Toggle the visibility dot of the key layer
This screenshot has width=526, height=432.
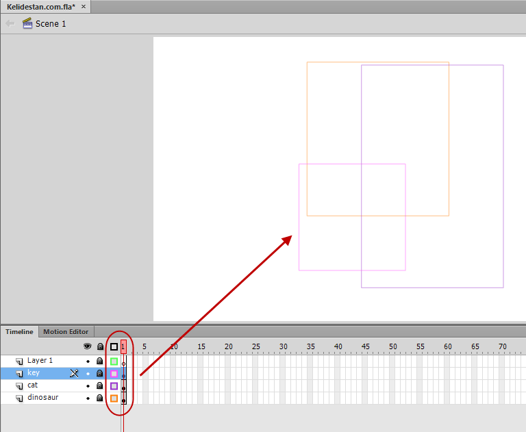[x=88, y=373]
